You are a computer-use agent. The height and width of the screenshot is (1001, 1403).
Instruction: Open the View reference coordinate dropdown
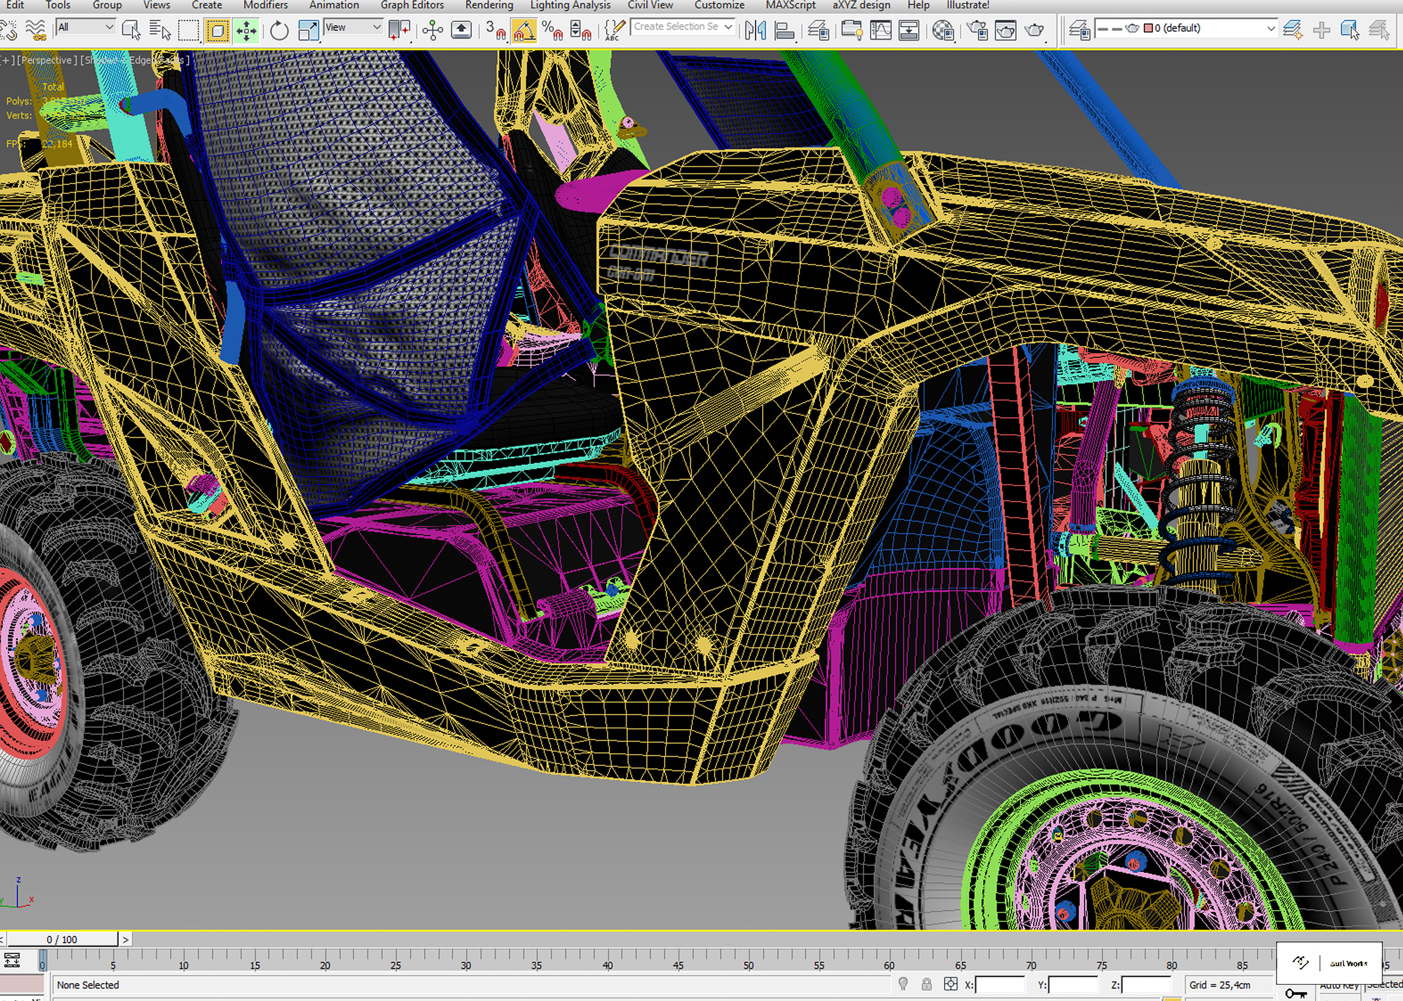tap(354, 27)
